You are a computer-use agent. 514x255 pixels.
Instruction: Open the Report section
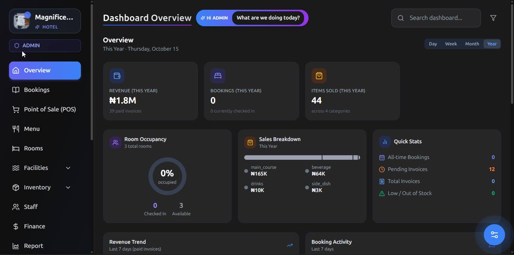[45, 246]
